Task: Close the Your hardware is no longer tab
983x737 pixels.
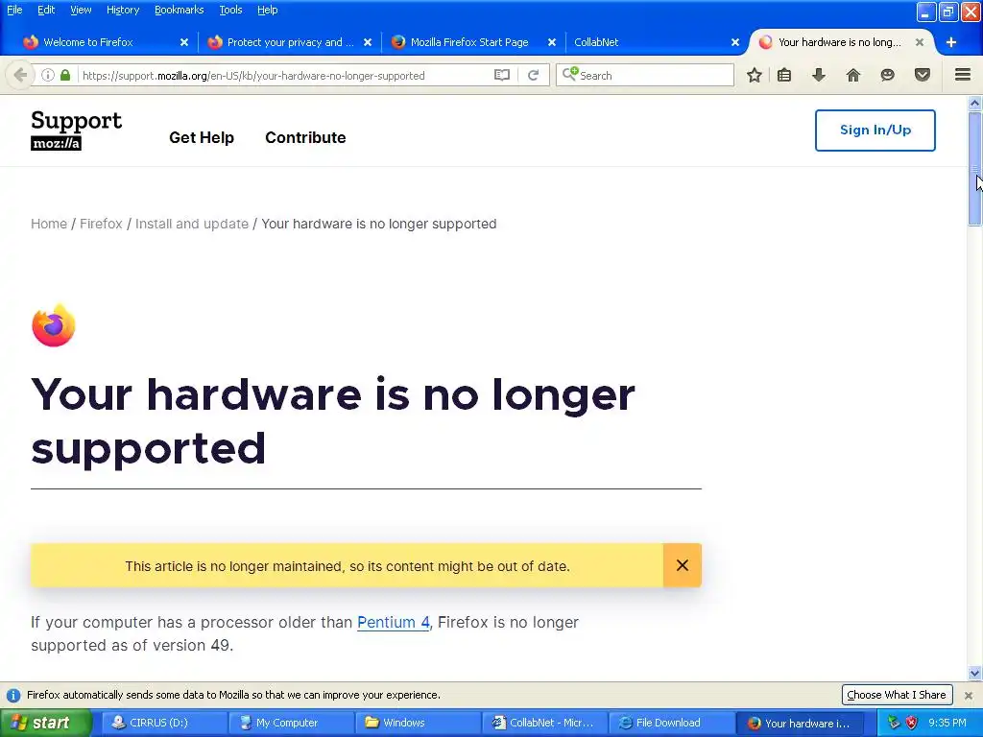Action: (x=919, y=42)
